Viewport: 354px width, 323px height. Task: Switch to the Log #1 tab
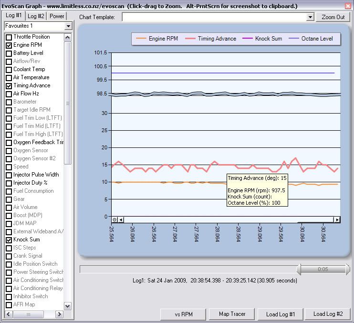pyautogui.click(x=14, y=15)
